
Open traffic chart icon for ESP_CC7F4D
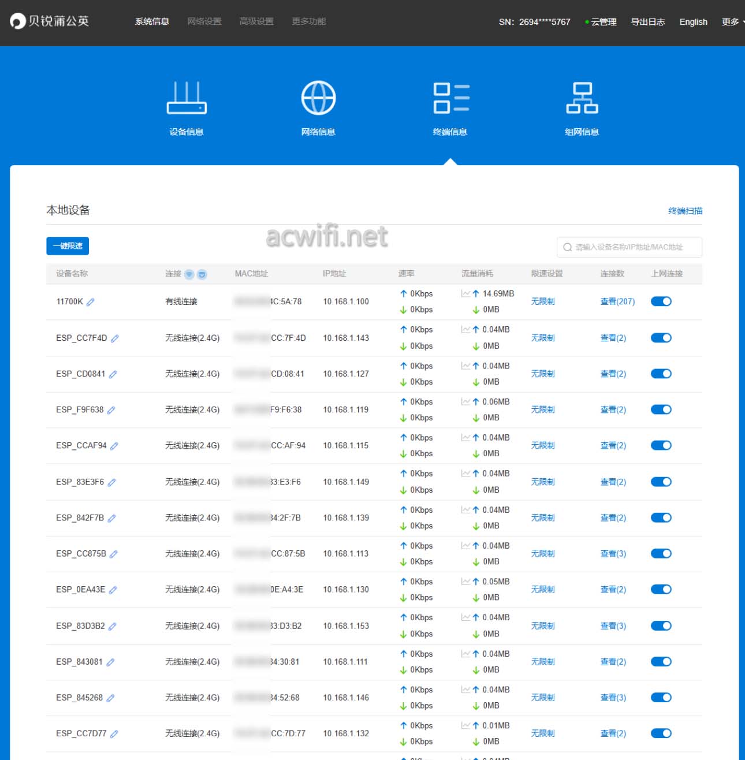coord(465,329)
